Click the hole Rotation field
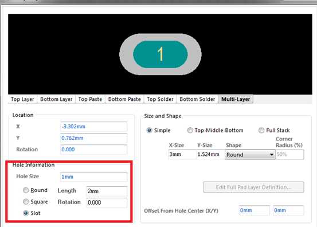 [x=107, y=202]
